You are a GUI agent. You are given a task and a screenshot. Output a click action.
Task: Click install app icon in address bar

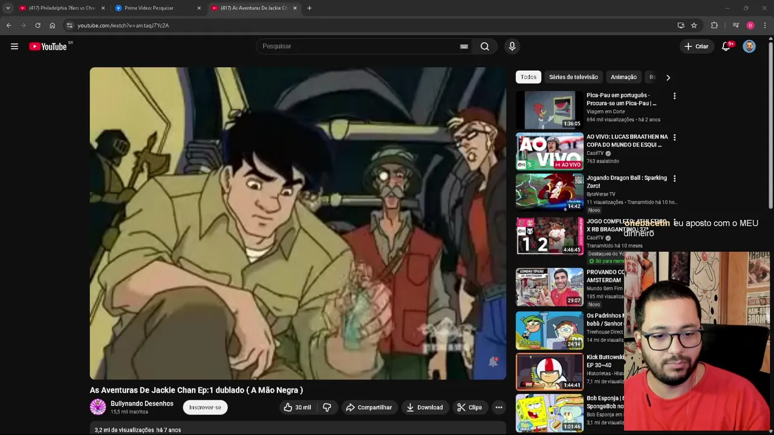681,25
